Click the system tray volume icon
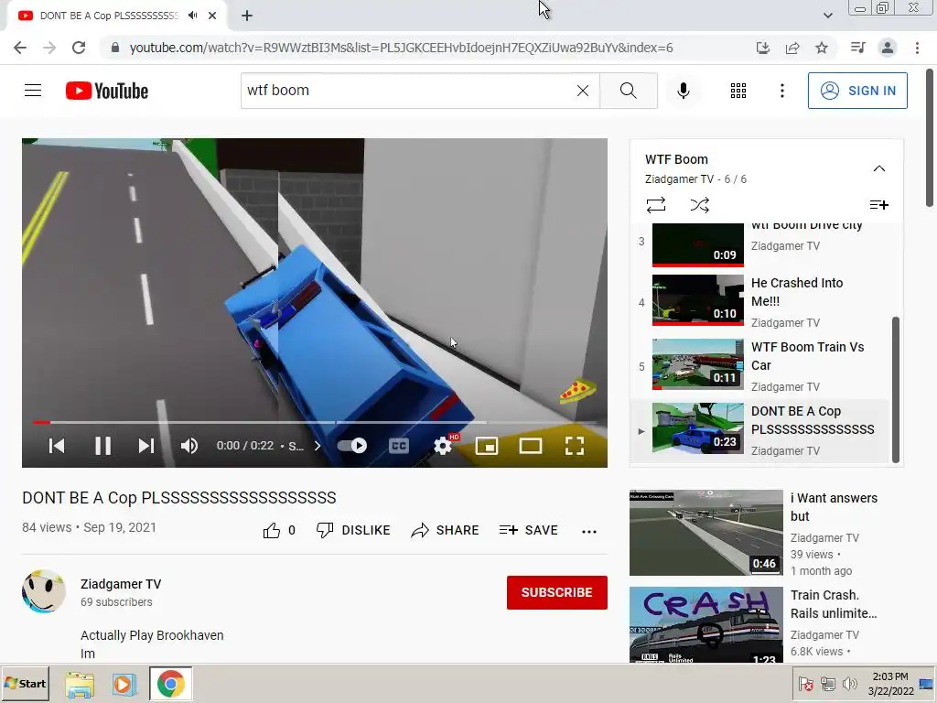 coord(848,684)
